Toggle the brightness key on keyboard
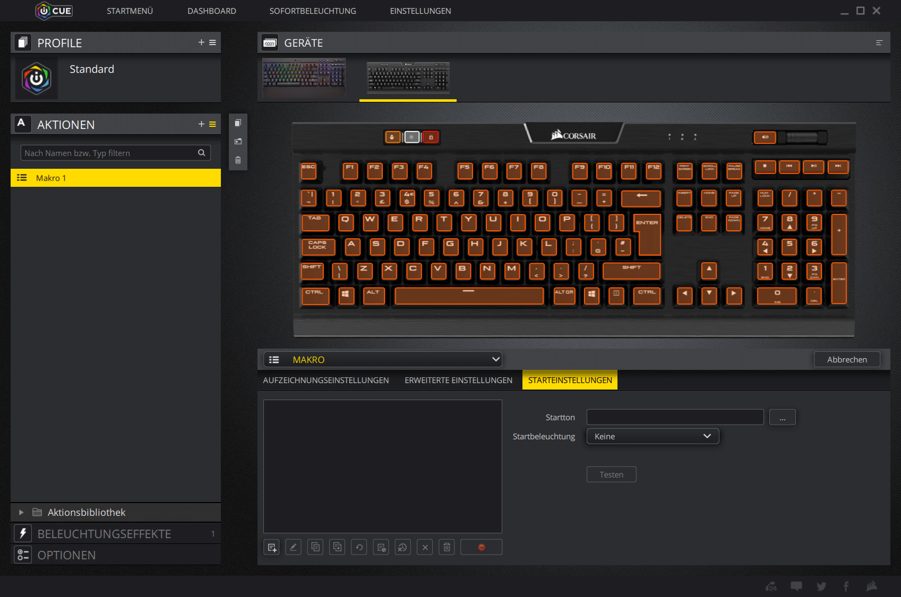The width and height of the screenshot is (901, 597). [x=412, y=137]
